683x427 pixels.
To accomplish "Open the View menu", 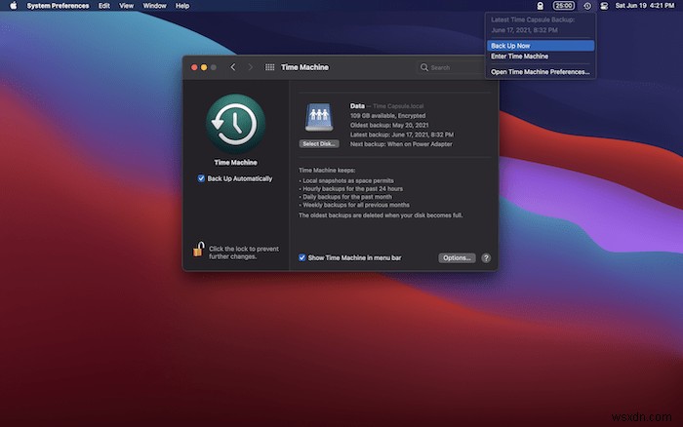I will tap(126, 6).
